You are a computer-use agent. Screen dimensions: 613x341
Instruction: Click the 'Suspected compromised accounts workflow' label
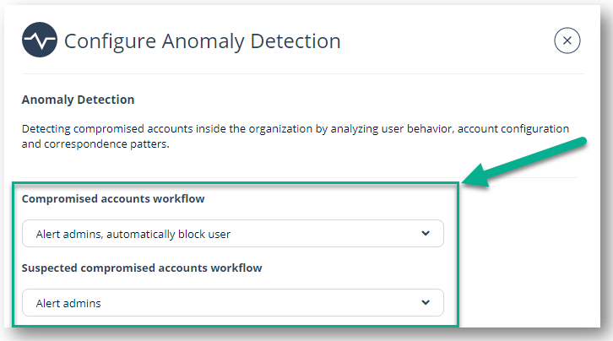click(142, 268)
